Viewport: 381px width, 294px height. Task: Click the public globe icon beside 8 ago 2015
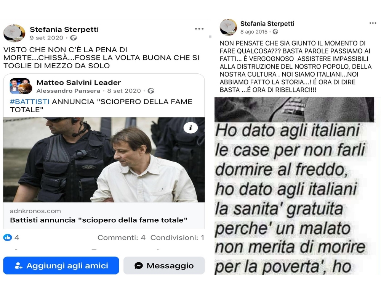[x=275, y=32]
